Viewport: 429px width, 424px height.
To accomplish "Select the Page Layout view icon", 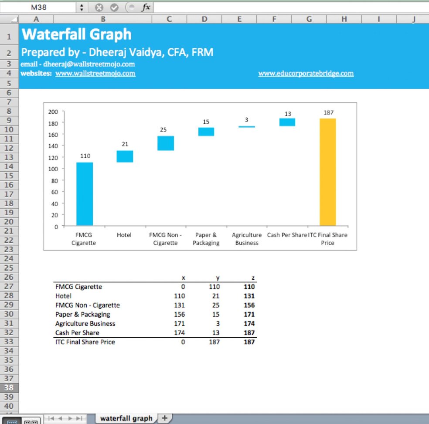I will point(27,421).
